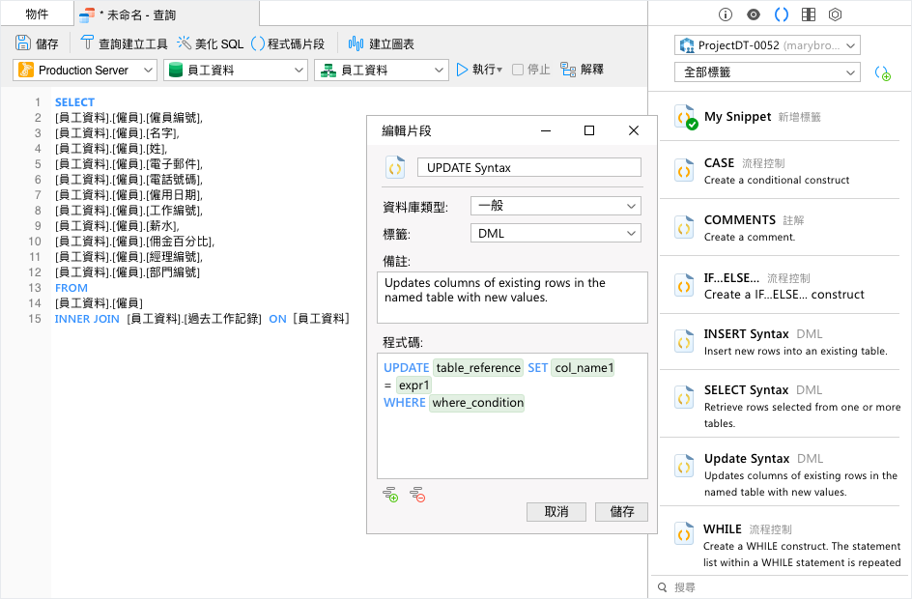Click the 儲存 button in the dialog
Screen dimensions: 912x599
621,512
